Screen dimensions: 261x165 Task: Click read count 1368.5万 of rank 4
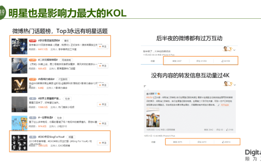43,107
